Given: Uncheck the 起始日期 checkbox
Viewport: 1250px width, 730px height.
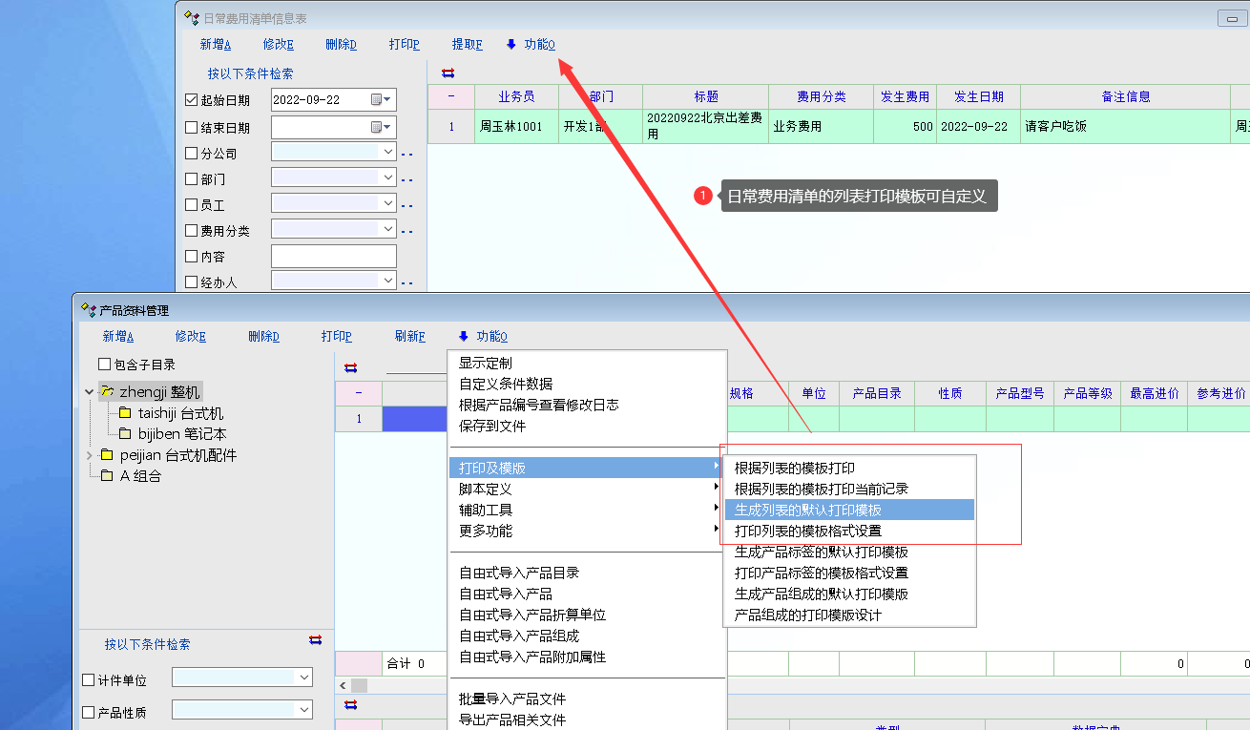Looking at the screenshot, I should pos(192,100).
